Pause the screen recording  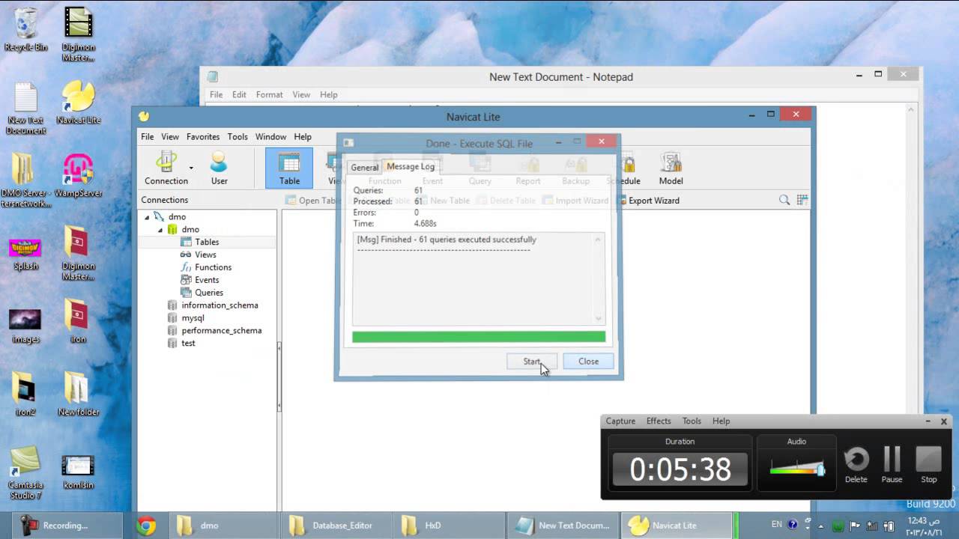892,465
